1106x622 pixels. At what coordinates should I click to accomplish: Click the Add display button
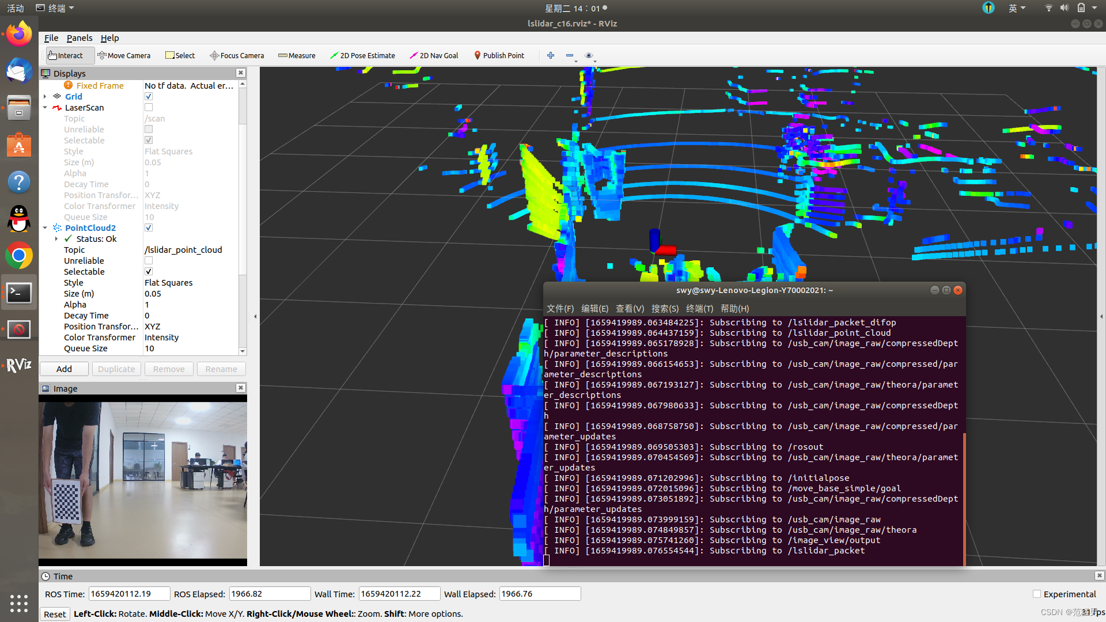click(x=64, y=369)
